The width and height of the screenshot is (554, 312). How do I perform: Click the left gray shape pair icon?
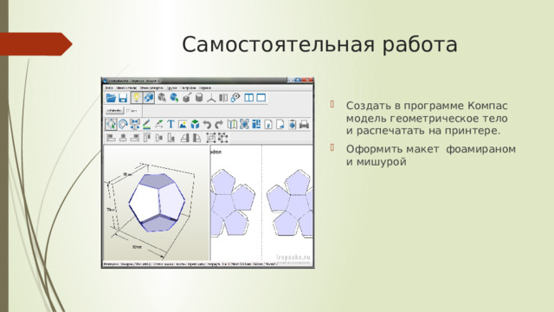[184, 138]
